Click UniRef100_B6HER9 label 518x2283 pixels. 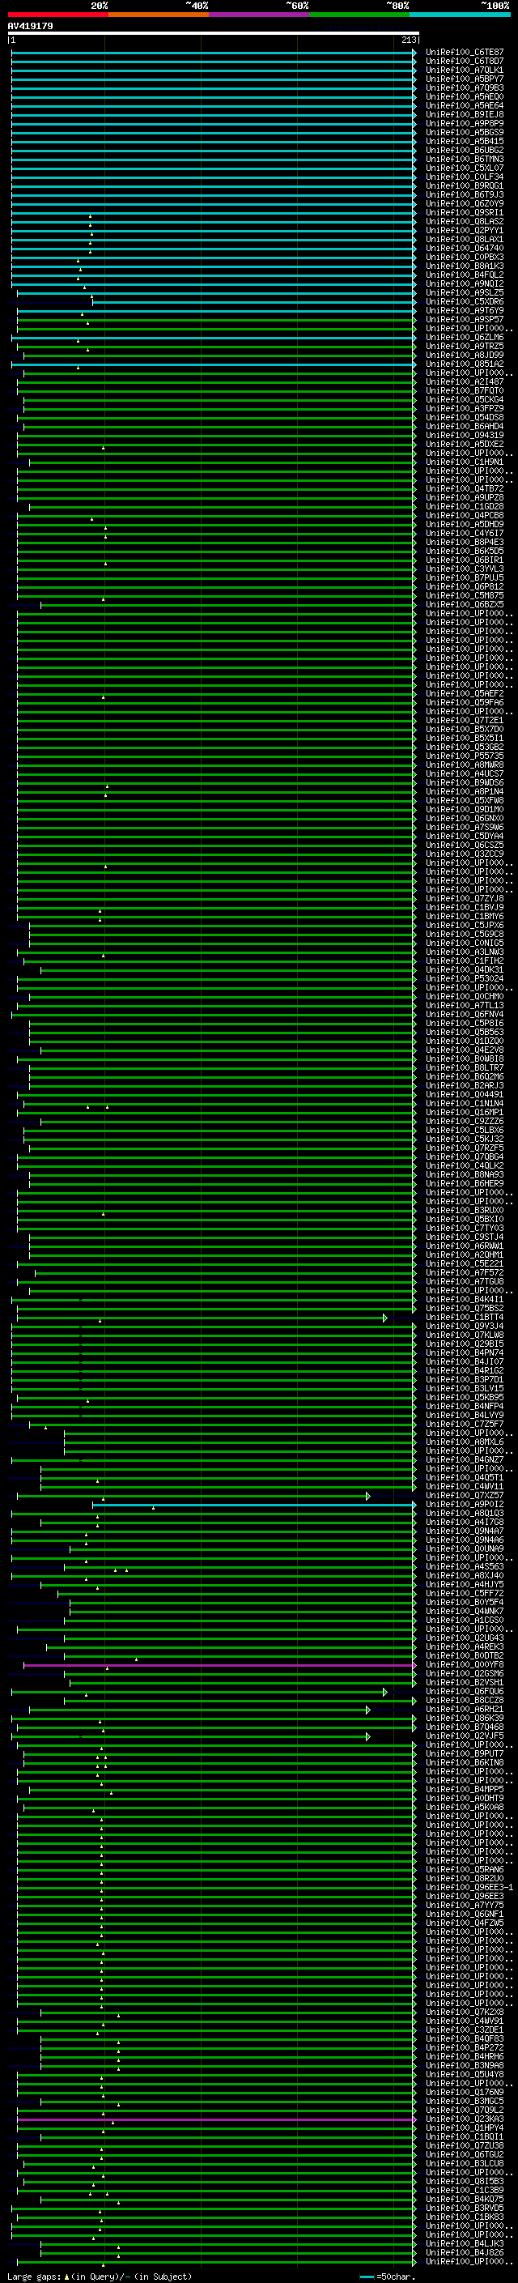tap(465, 1184)
